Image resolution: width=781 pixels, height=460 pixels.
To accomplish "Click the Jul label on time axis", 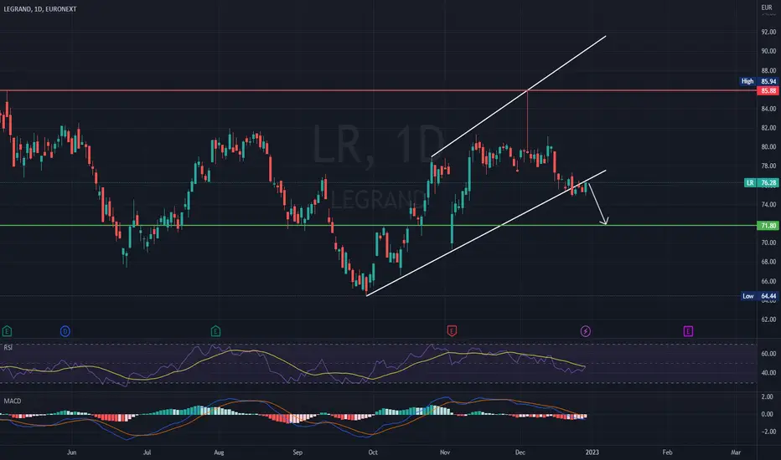I will coord(147,452).
